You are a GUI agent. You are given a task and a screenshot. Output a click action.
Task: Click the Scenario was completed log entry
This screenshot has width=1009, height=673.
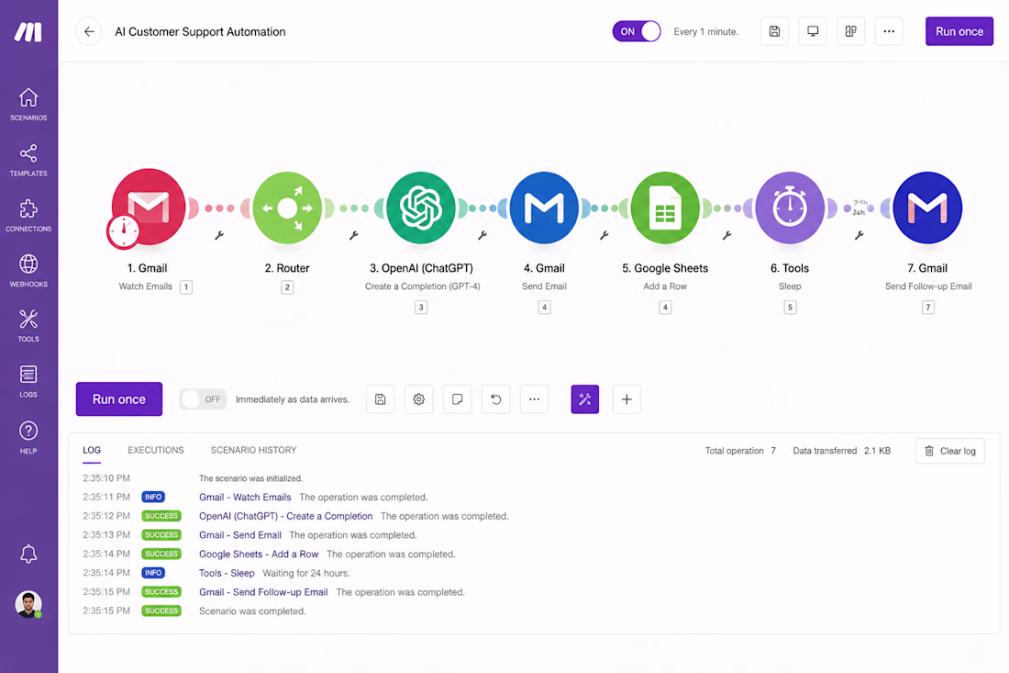click(252, 611)
